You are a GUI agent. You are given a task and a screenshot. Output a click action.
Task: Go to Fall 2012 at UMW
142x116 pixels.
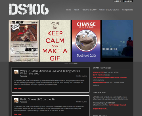[89, 10]
